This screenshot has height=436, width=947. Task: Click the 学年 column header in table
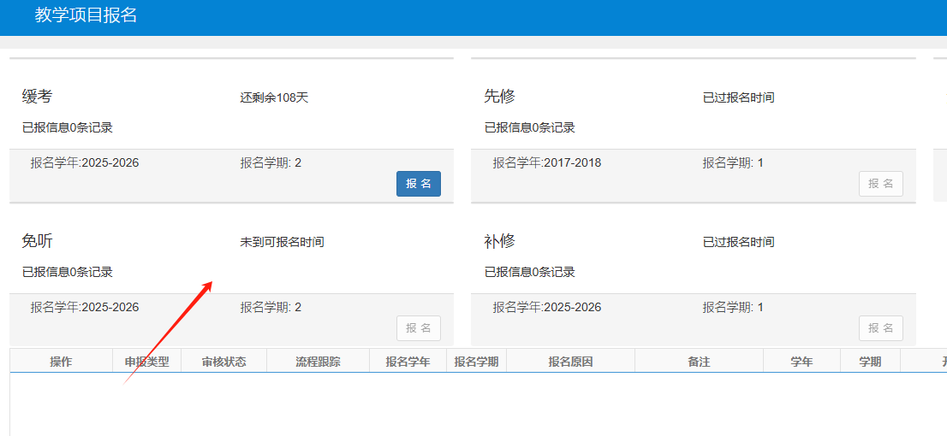[801, 362]
